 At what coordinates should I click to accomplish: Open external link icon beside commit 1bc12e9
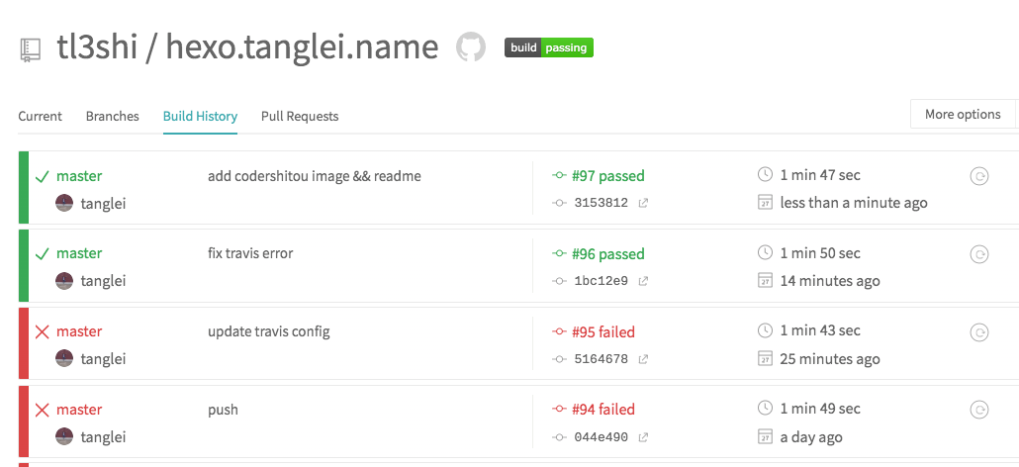(643, 281)
